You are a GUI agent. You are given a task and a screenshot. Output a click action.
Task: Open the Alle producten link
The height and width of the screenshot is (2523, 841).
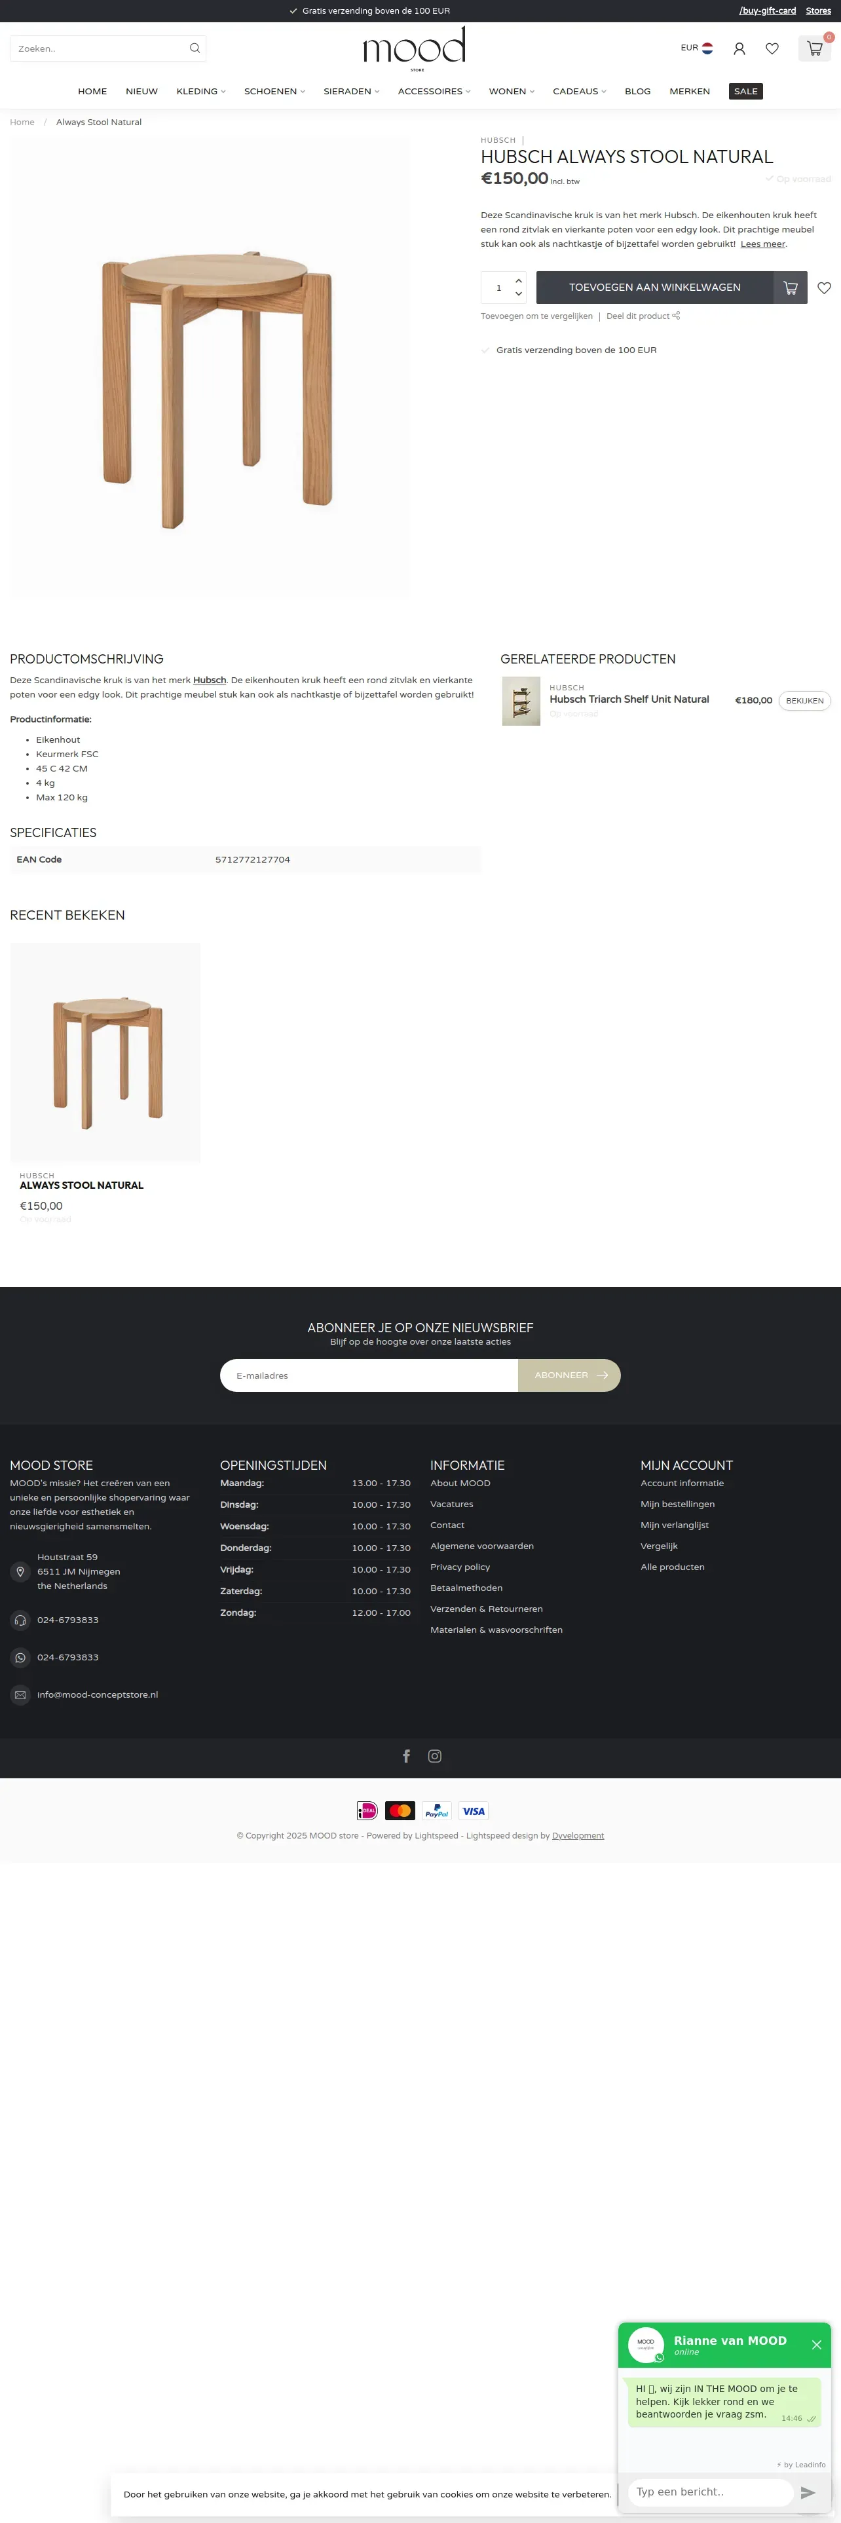point(673,1567)
